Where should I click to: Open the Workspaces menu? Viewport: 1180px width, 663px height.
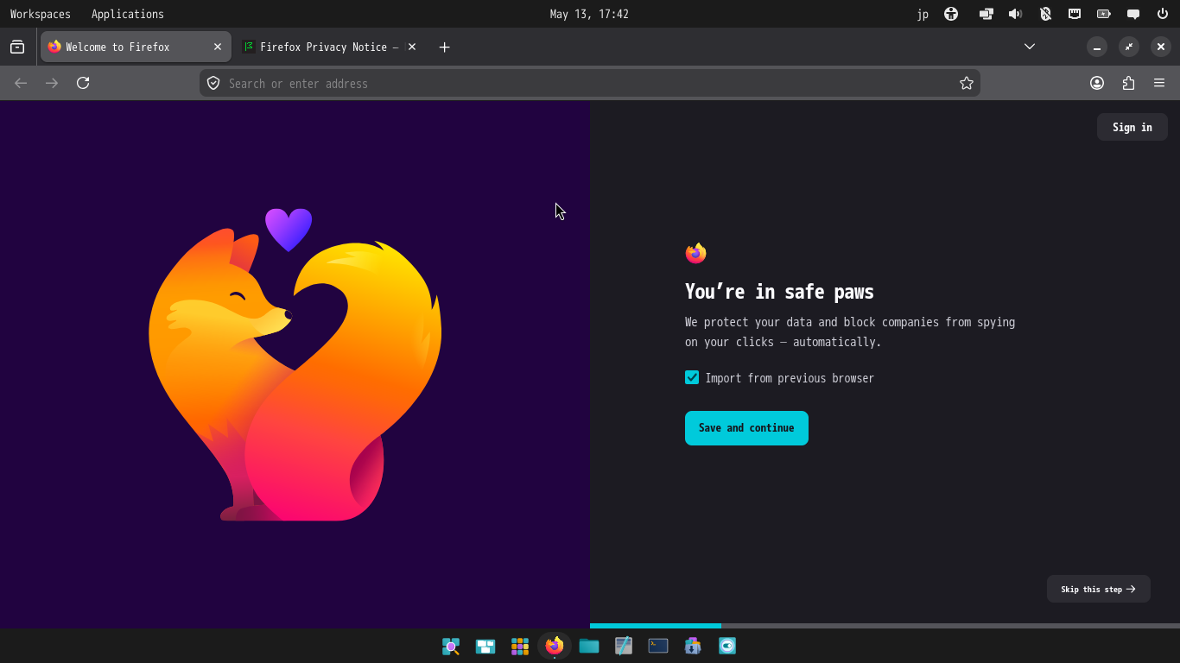[41, 14]
